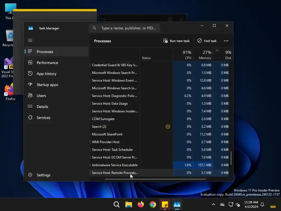Open Windows Search from the taskbar
Image resolution: width=281 pixels, height=211 pixels.
116,204
